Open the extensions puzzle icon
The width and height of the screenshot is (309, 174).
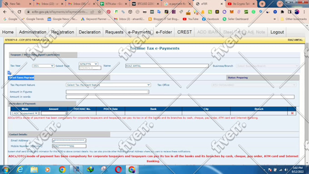click(282, 12)
